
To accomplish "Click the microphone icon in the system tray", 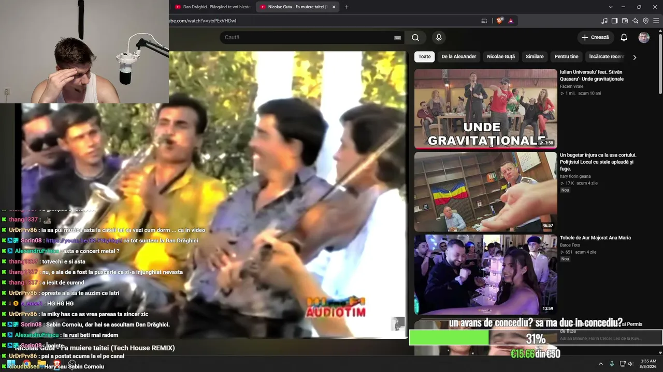I will click(612, 364).
